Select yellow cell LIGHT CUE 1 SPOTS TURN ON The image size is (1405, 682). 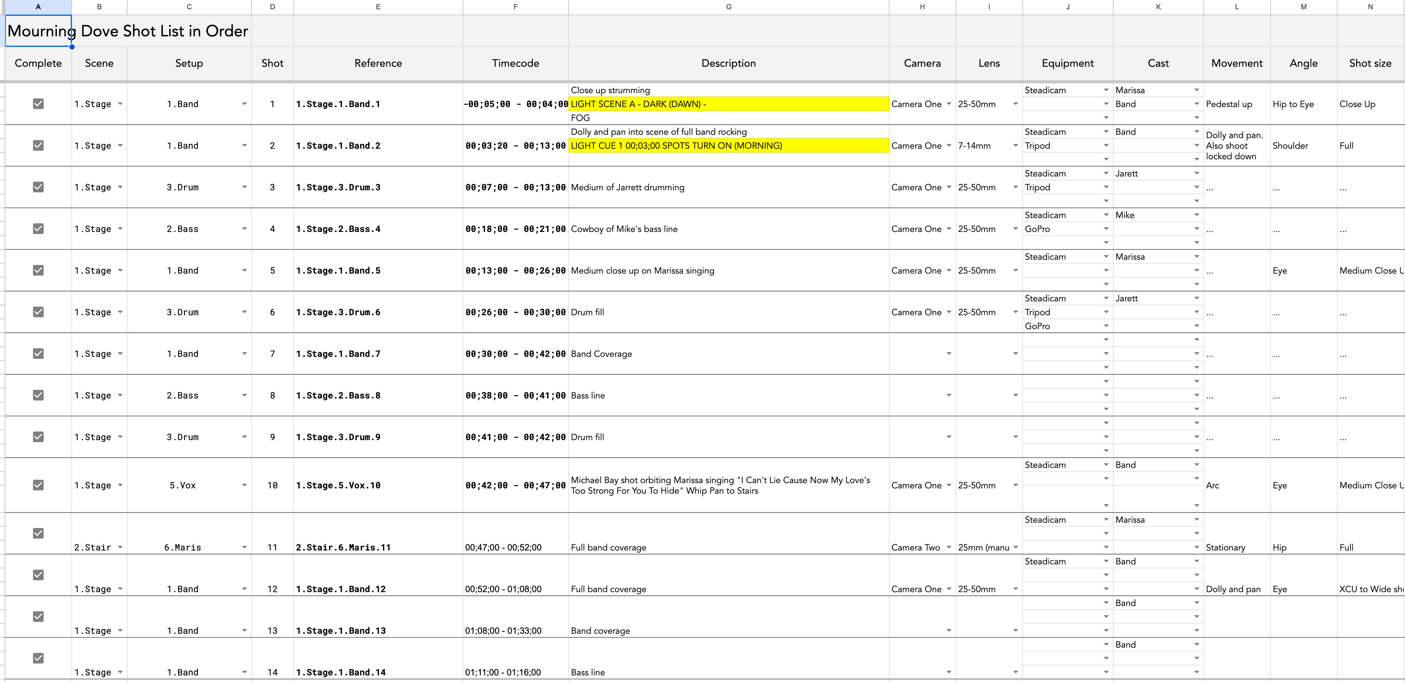point(729,146)
